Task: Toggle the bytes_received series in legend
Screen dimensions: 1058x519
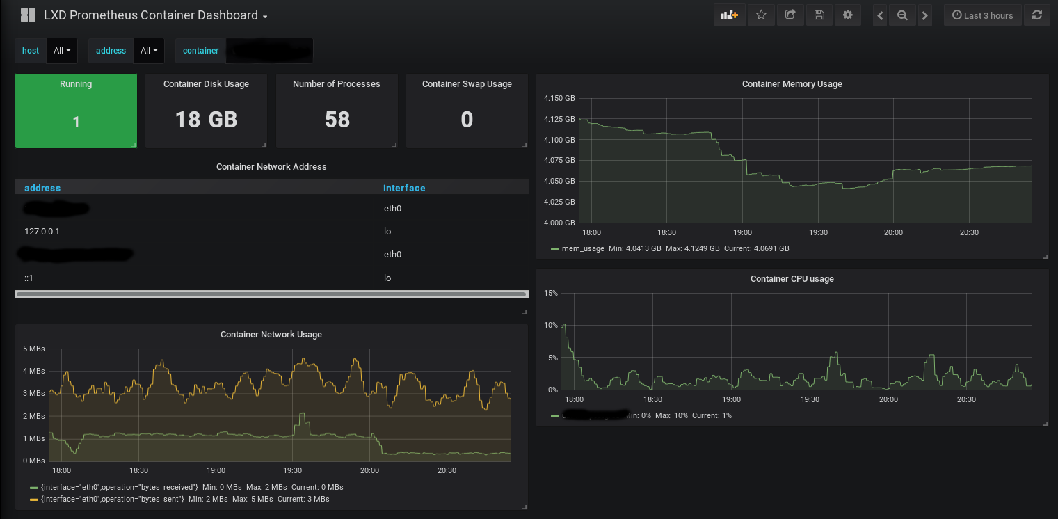Action: [x=120, y=487]
